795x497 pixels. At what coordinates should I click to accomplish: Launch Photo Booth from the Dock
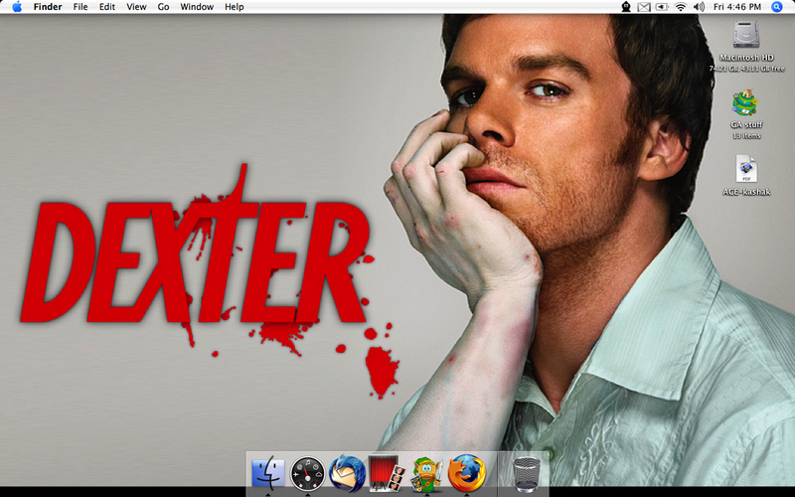(x=387, y=473)
